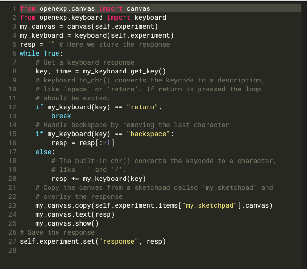Viewport: 307px width, 269px height.
Task: Click the line 1 canvas import statement
Action: click(x=85, y=8)
